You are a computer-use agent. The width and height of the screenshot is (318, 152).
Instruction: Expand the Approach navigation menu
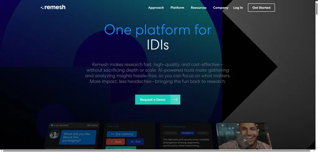(x=156, y=8)
